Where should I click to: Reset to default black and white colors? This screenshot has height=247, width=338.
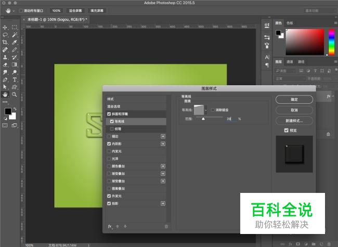click(5, 119)
